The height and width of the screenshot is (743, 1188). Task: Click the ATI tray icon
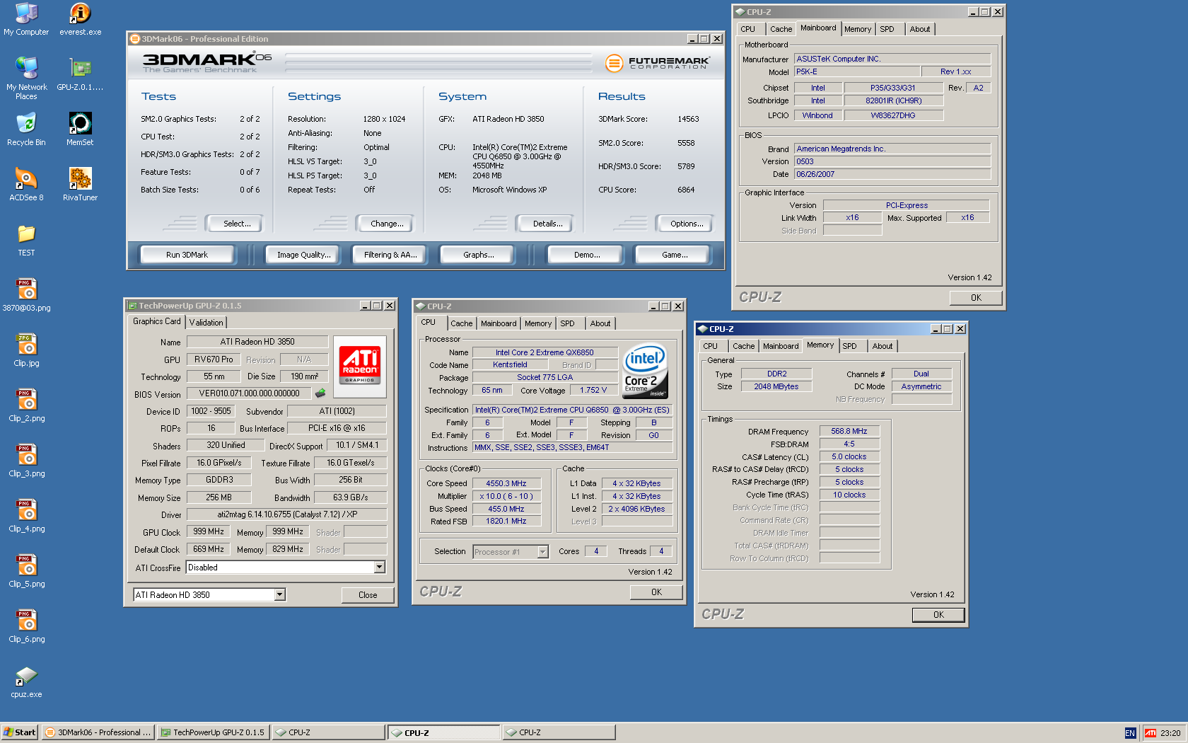1150,733
